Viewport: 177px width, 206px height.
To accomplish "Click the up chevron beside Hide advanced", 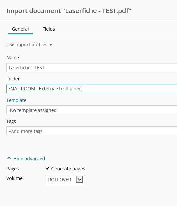I will pos(9,158).
